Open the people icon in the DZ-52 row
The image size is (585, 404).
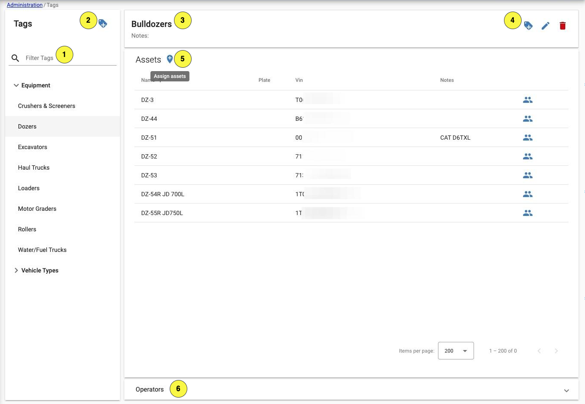click(x=528, y=156)
